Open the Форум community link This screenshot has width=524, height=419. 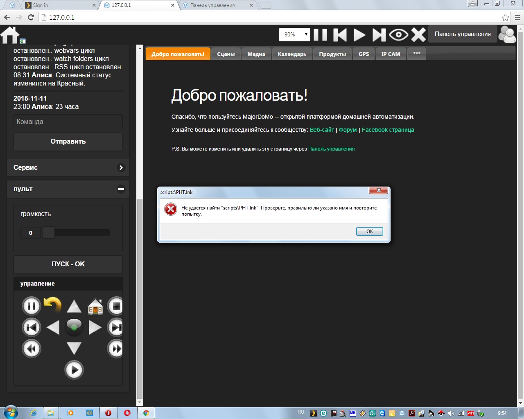[348, 129]
